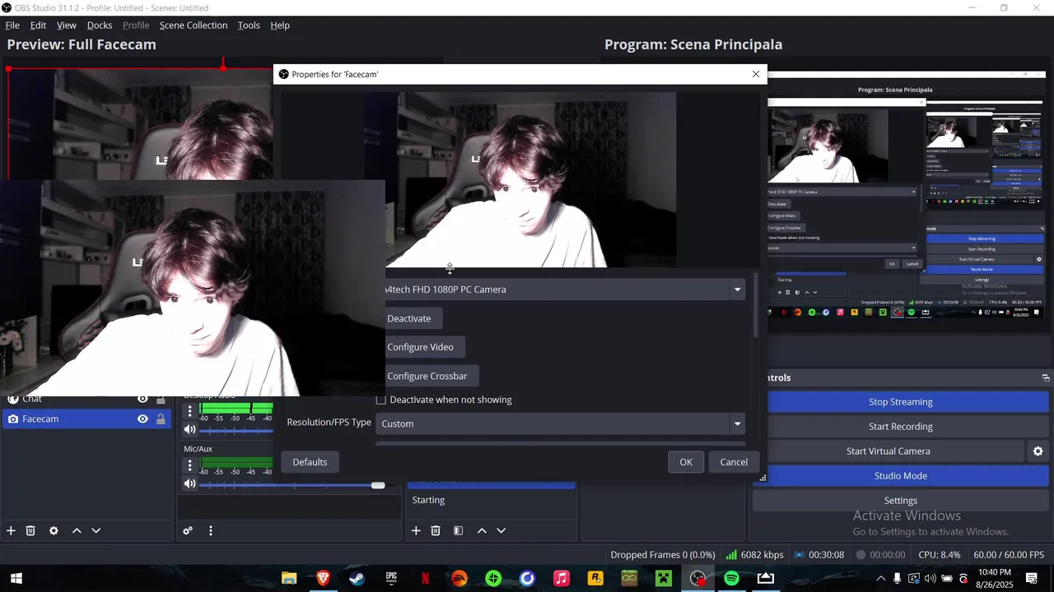Delete the selected scene using trash icon
Image resolution: width=1054 pixels, height=592 pixels.
pyautogui.click(x=436, y=531)
